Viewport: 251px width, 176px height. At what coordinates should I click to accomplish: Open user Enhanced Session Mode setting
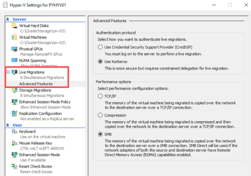39,155
